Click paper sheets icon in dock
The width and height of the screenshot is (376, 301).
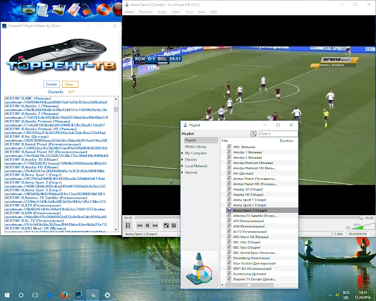coord(73,10)
